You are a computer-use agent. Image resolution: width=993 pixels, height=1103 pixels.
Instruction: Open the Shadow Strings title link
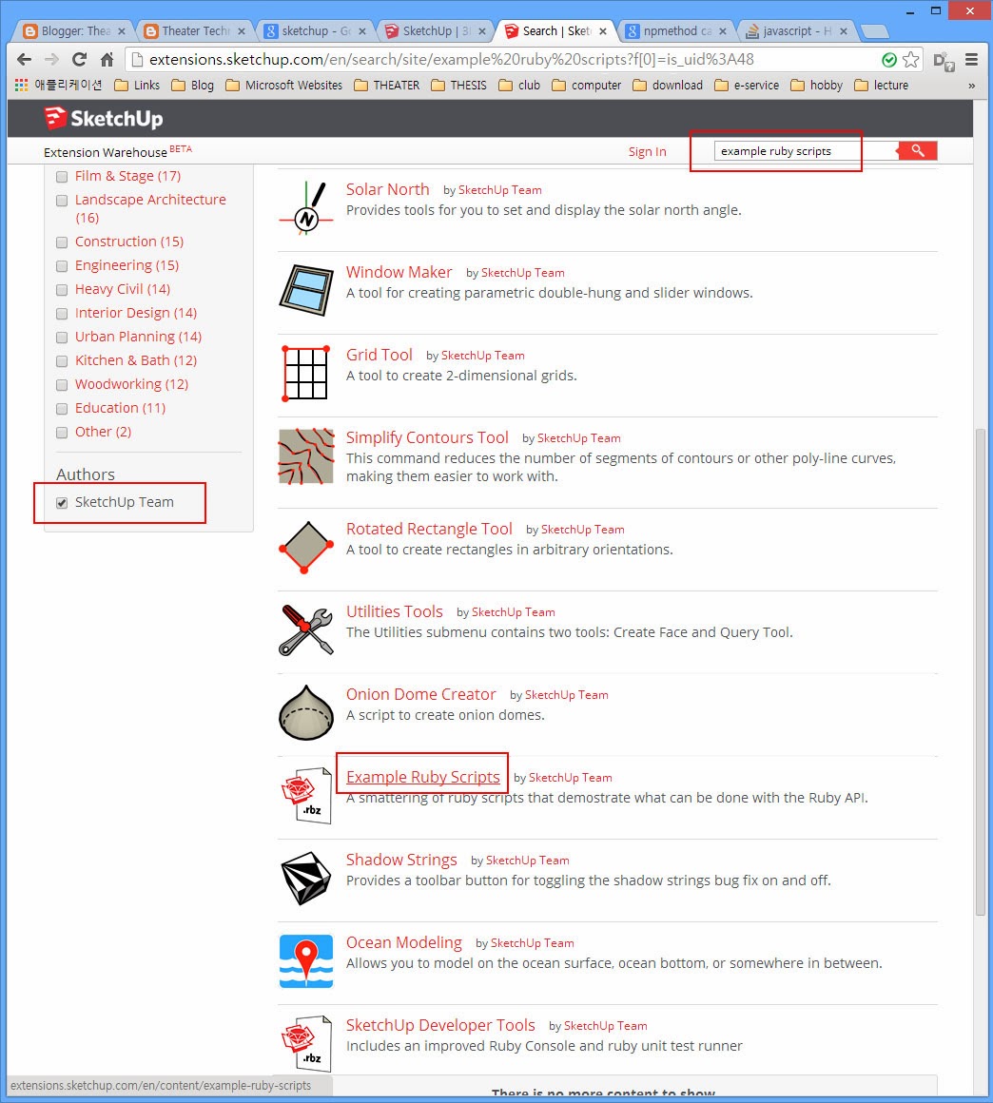(x=401, y=860)
